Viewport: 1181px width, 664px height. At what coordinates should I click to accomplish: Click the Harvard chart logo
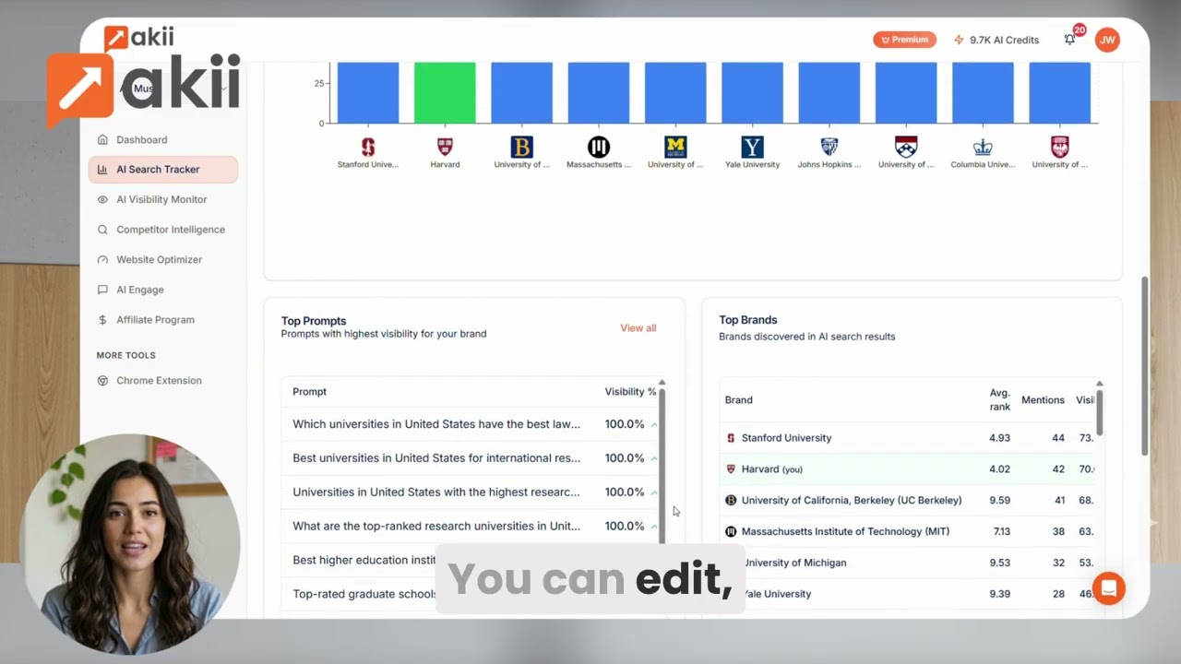pos(445,147)
